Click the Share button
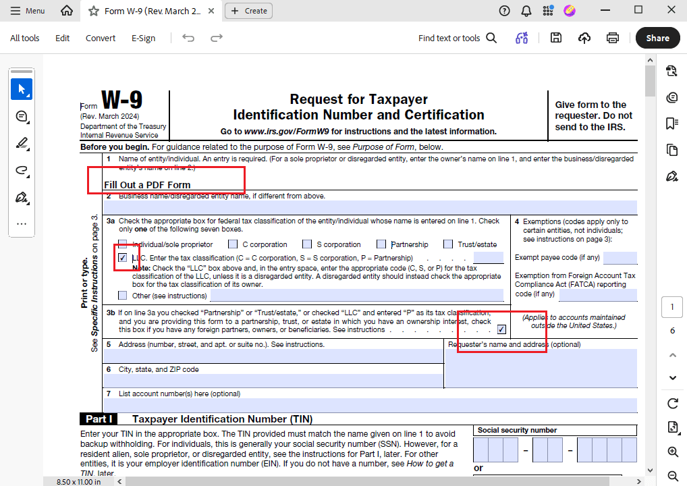The width and height of the screenshot is (687, 486). pyautogui.click(x=658, y=38)
